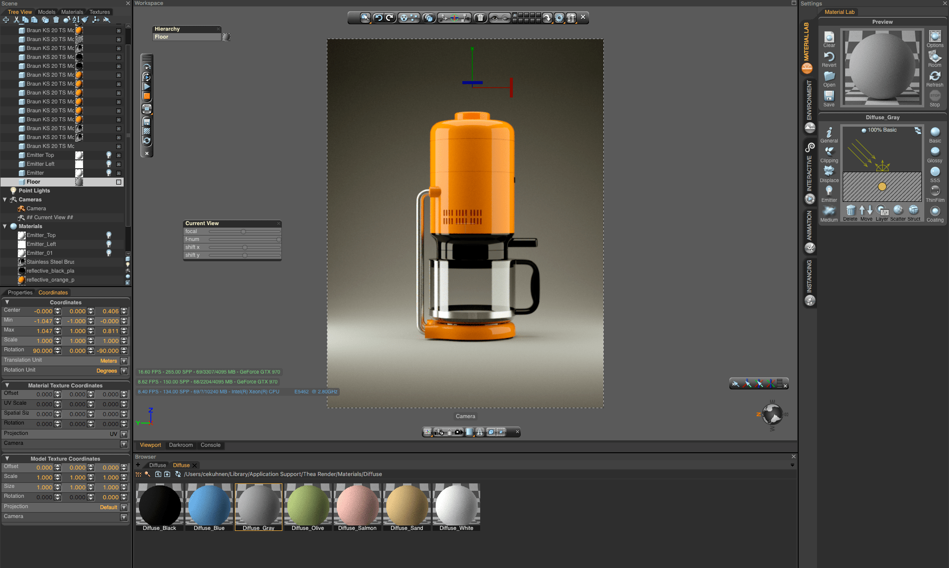
Task: Open the Projection UV dropdown
Action: click(124, 434)
